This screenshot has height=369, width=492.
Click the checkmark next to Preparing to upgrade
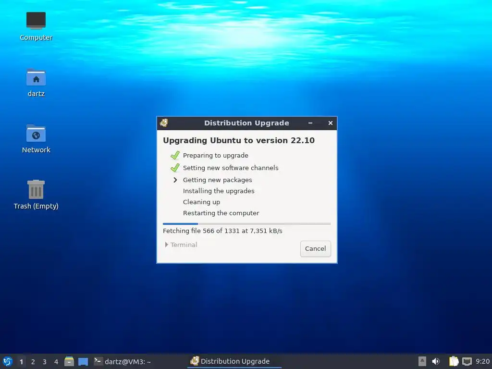(x=175, y=155)
